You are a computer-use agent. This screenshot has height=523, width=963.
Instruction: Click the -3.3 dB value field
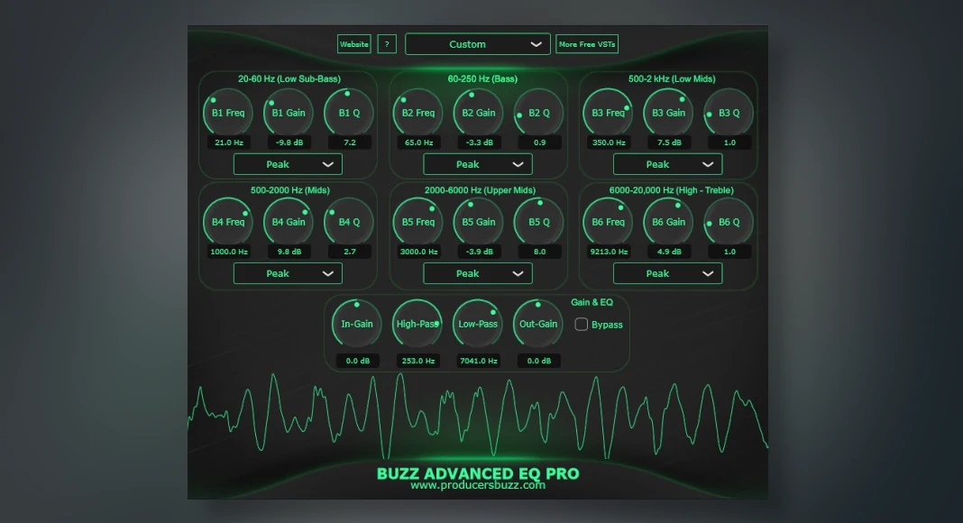coord(479,142)
